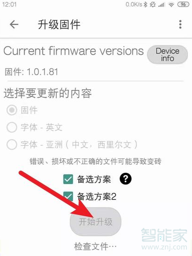Toggle the 备选方案 checkbox
This screenshot has height=256, width=192.
point(68,179)
